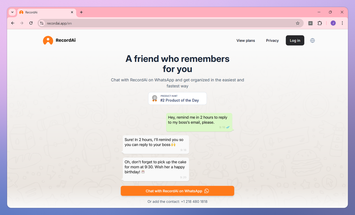
Task: Select the RecordAi browser tab
Action: [46, 12]
